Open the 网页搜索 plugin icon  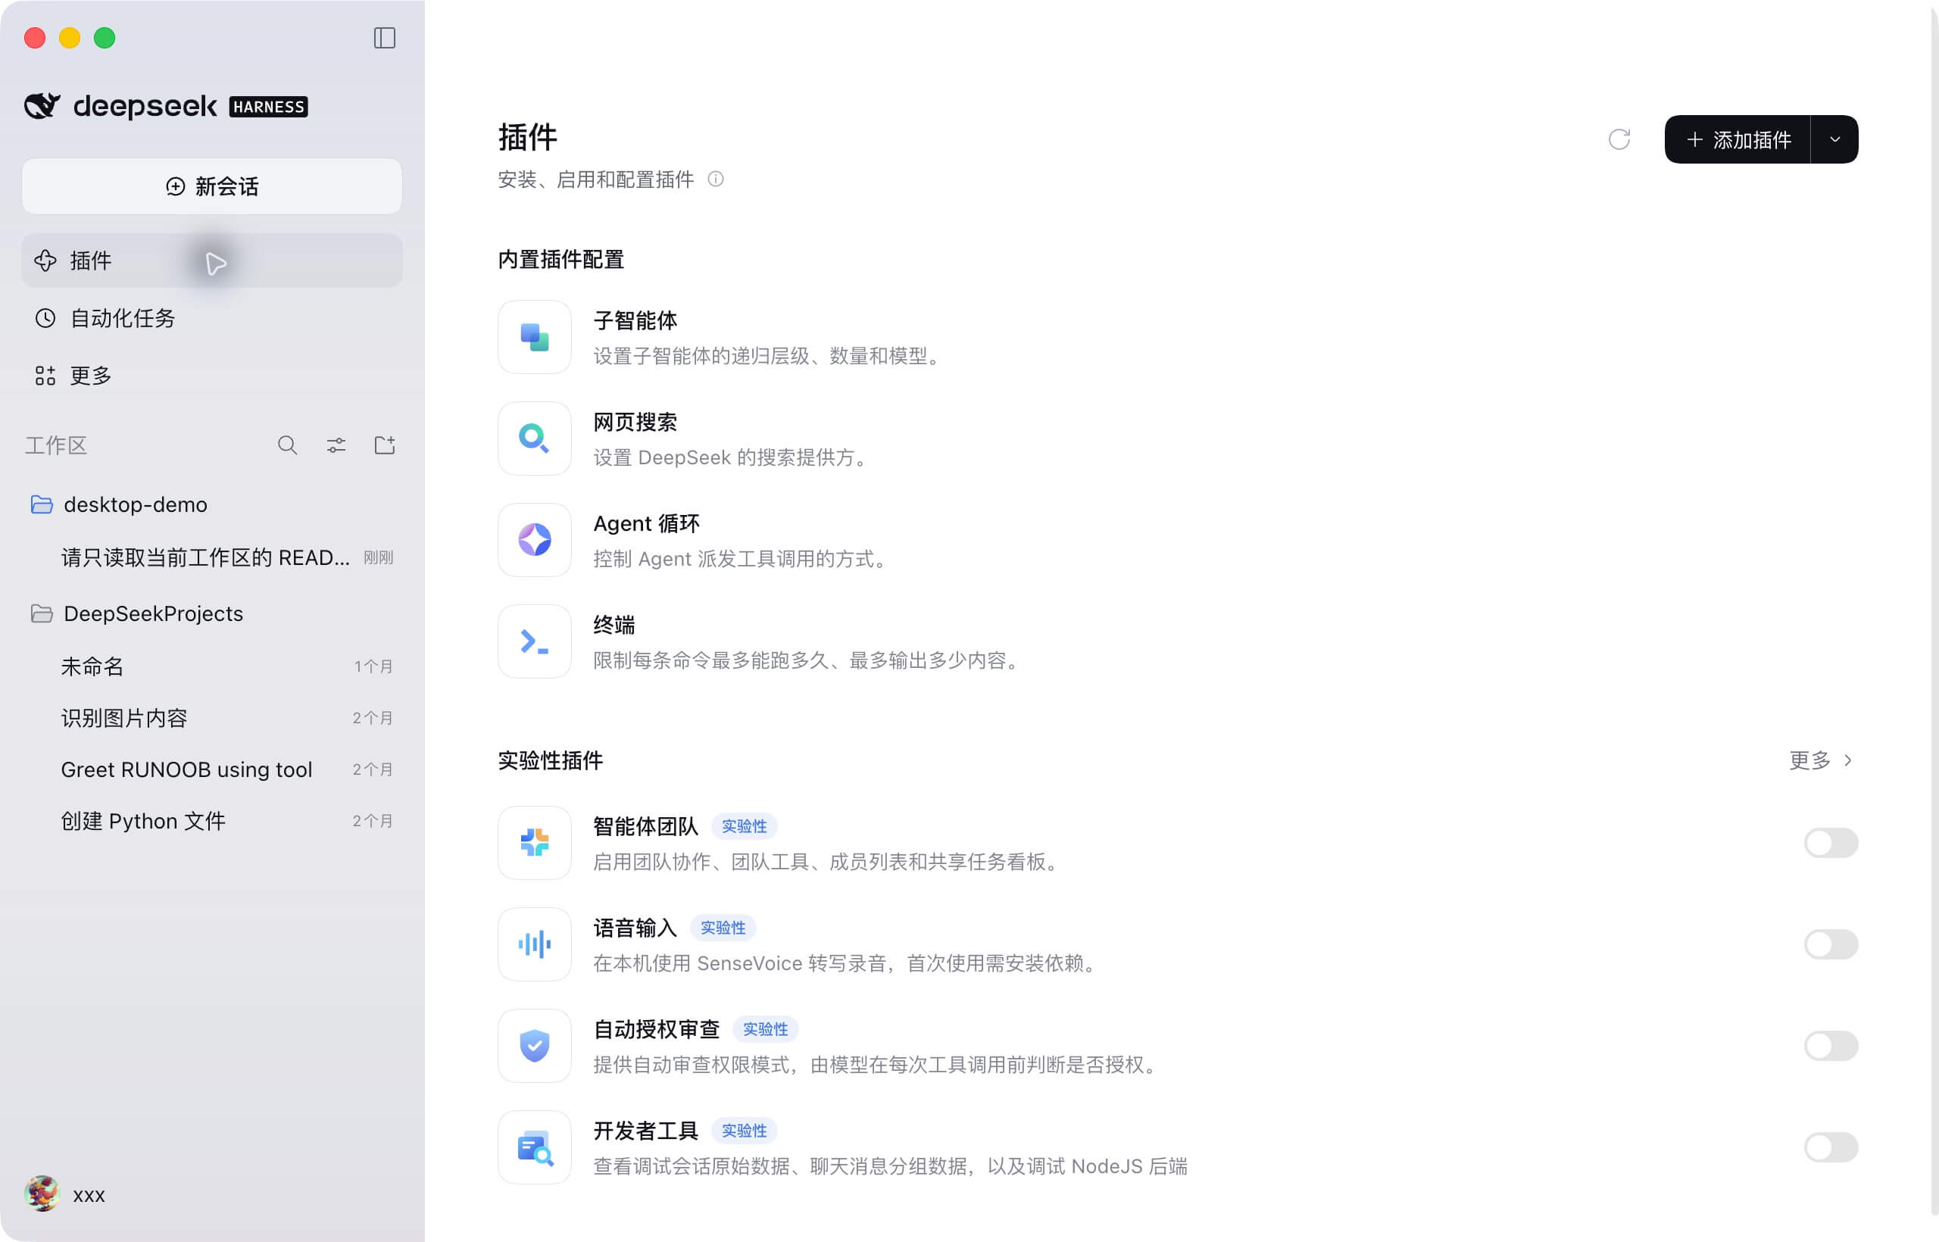(535, 438)
